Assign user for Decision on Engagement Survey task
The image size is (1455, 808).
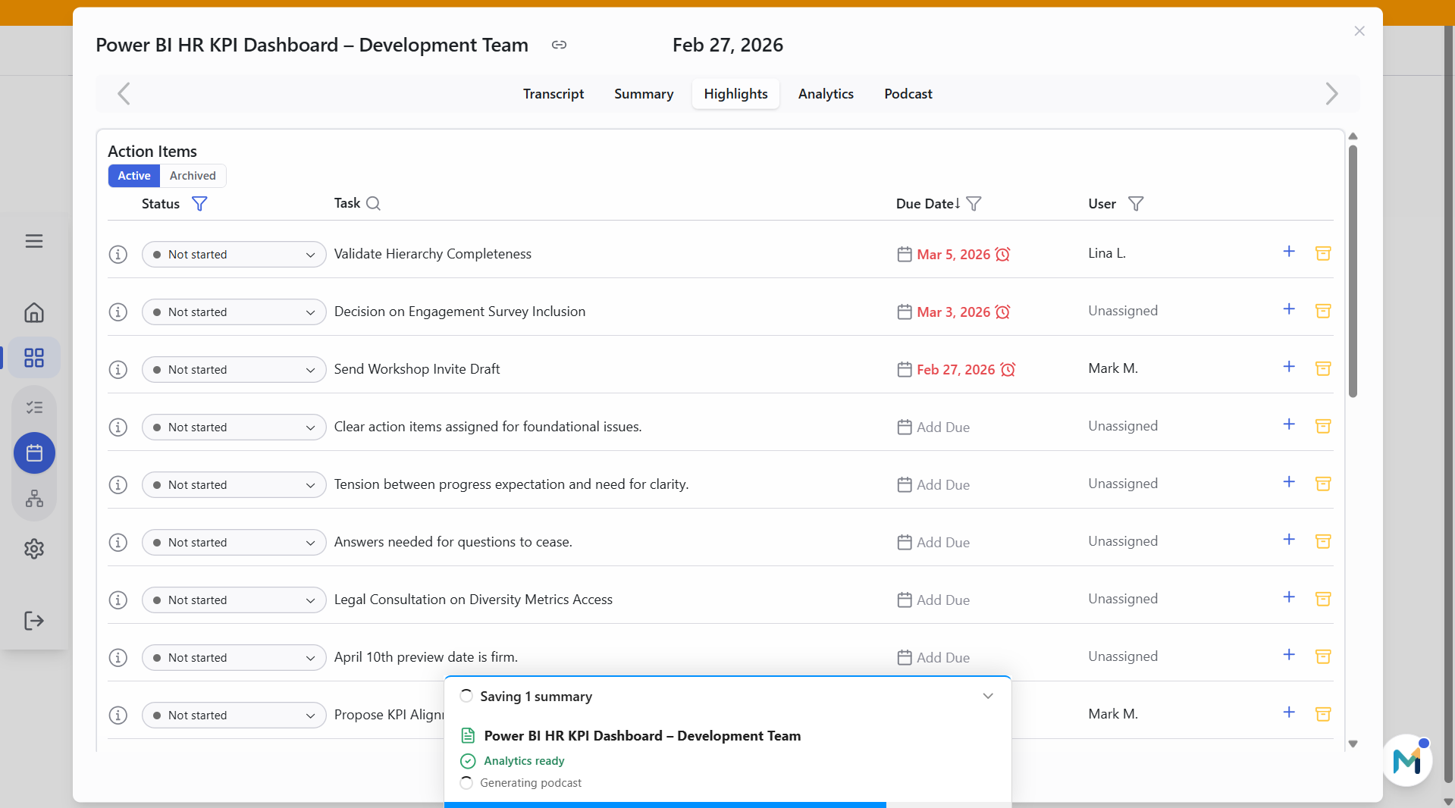coord(1123,311)
